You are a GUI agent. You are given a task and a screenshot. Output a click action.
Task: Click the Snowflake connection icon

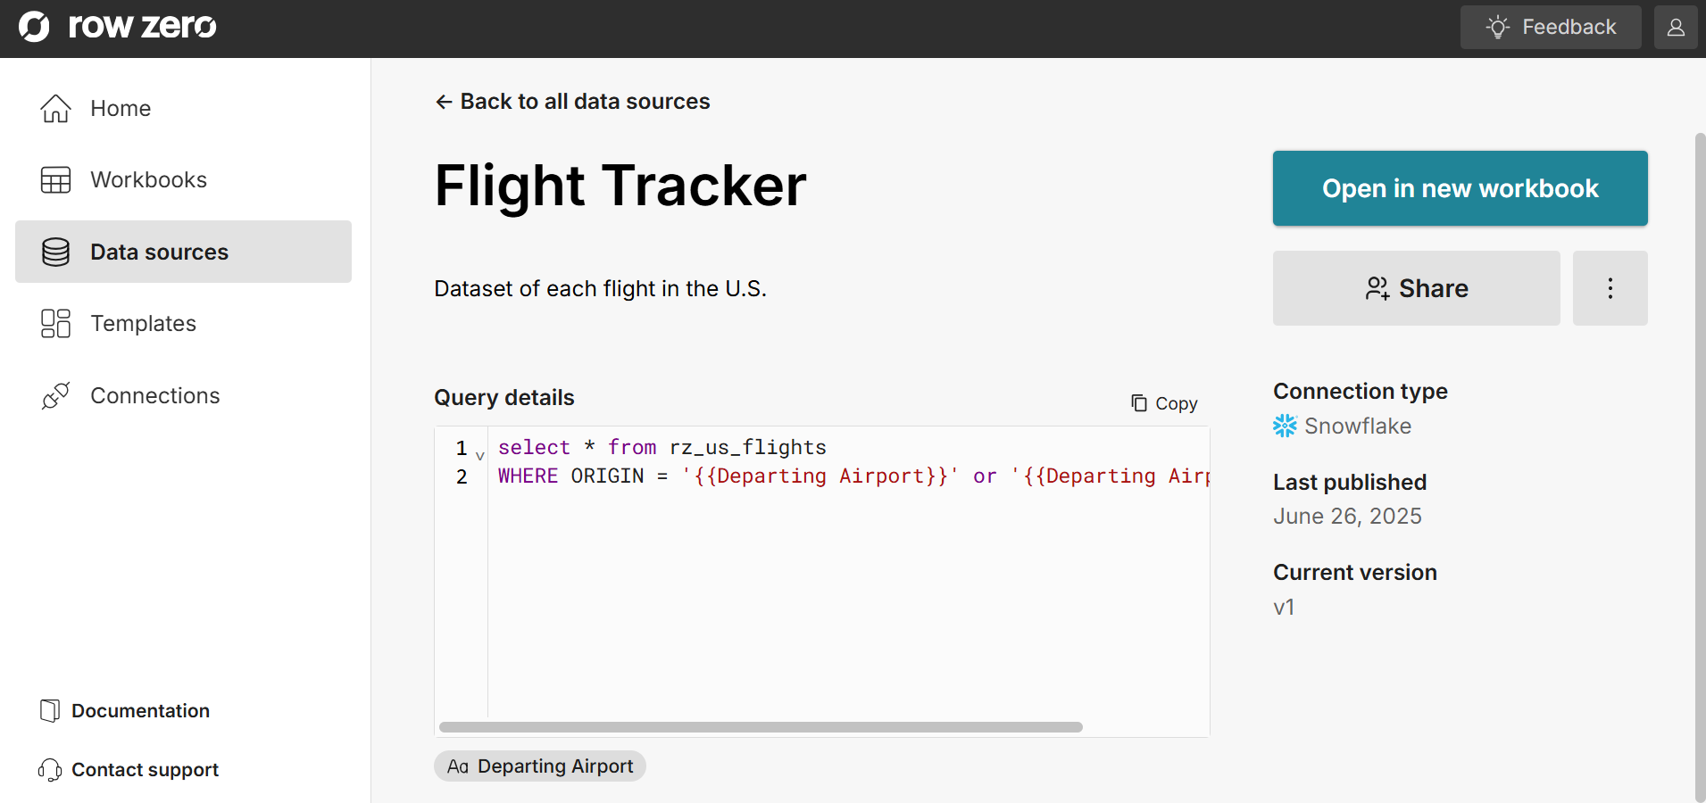tap(1285, 426)
